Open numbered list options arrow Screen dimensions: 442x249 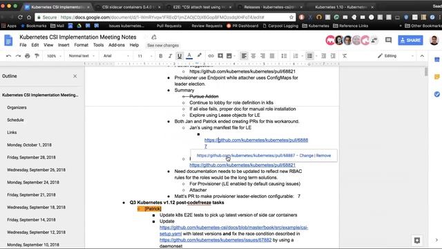pos(302,56)
